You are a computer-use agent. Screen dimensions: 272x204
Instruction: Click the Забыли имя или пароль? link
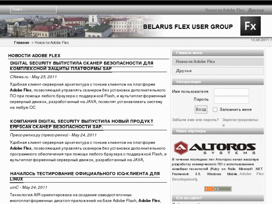coord(195,120)
